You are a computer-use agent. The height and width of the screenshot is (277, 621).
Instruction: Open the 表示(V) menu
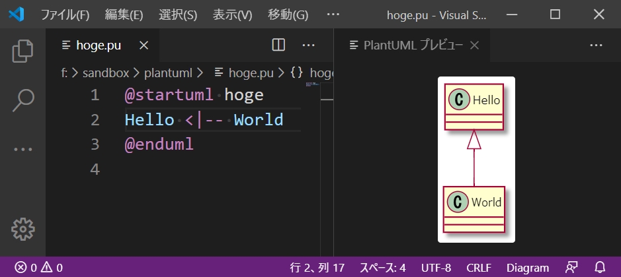tap(233, 15)
